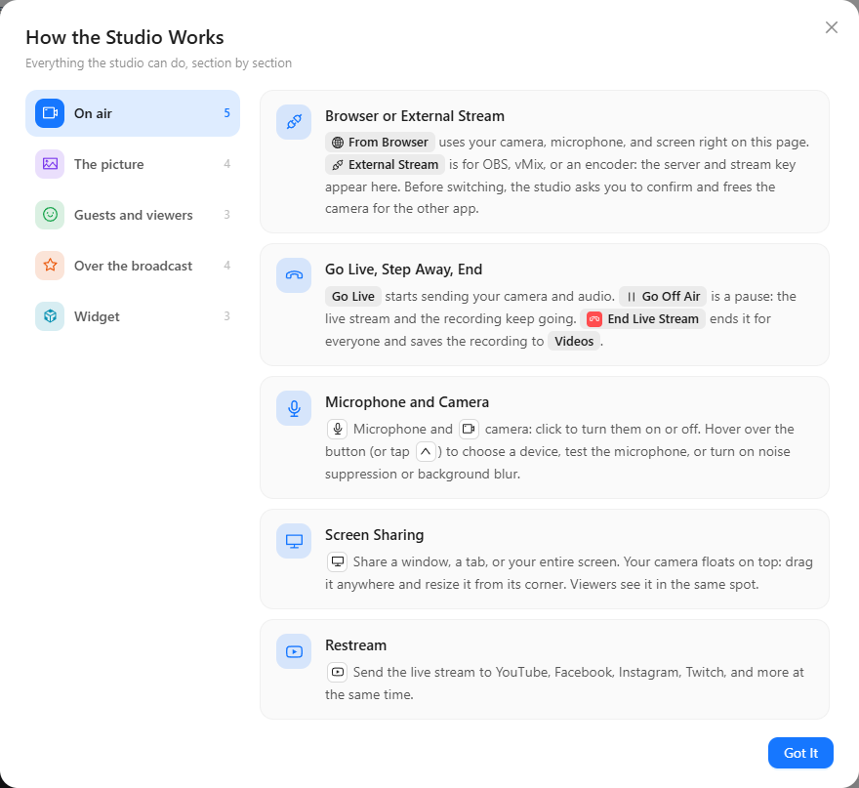The image size is (859, 788).
Task: Click the Got It button
Action: [x=800, y=753]
